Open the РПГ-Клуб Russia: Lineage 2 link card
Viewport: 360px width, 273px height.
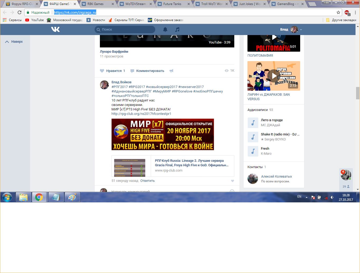tap(173, 166)
